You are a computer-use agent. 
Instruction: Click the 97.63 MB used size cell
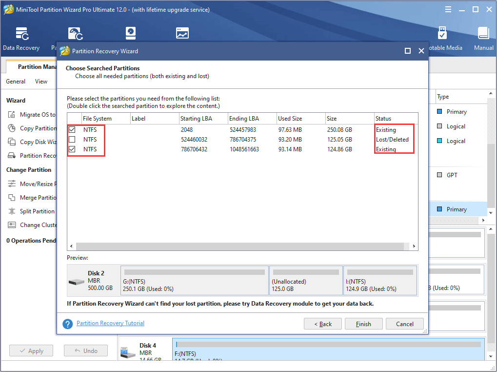pos(290,130)
